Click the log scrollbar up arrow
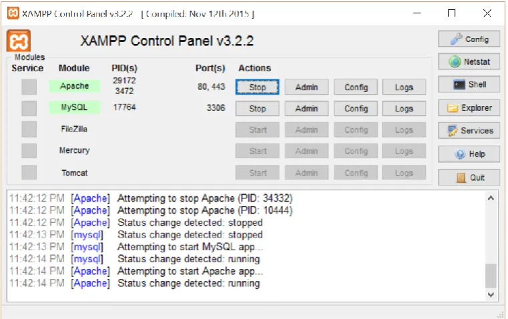 click(491, 198)
